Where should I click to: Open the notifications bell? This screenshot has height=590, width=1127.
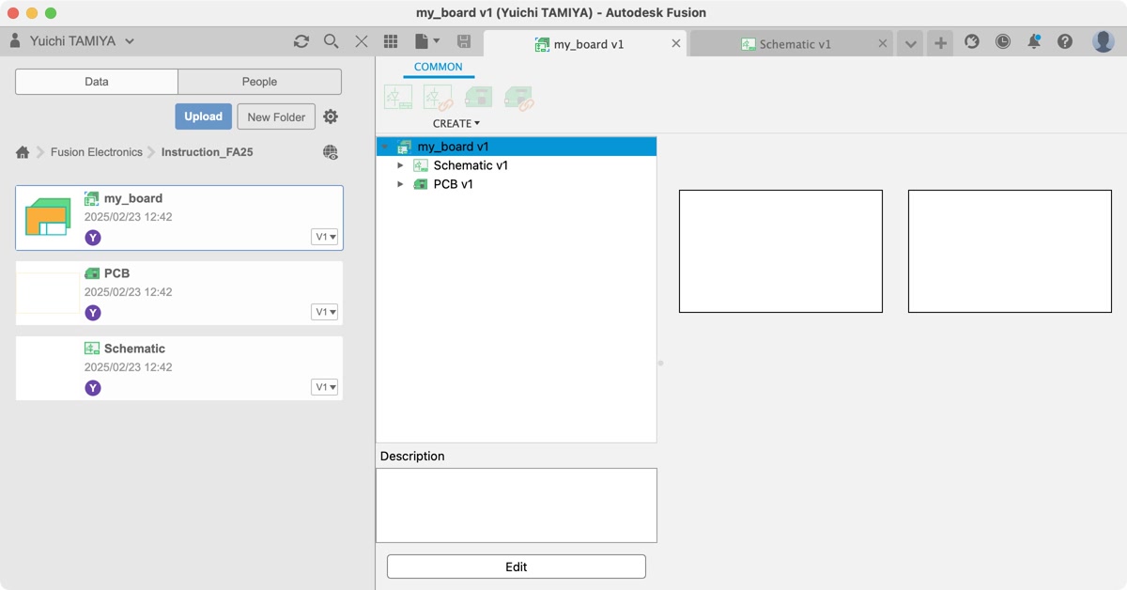(1034, 41)
